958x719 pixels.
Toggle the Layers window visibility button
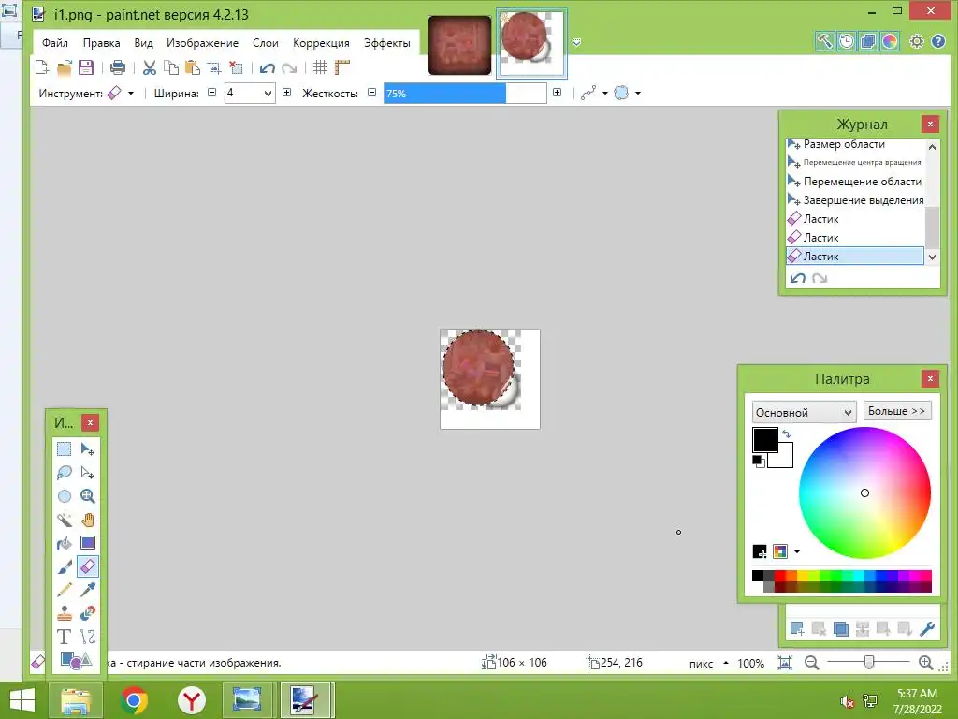pos(867,41)
